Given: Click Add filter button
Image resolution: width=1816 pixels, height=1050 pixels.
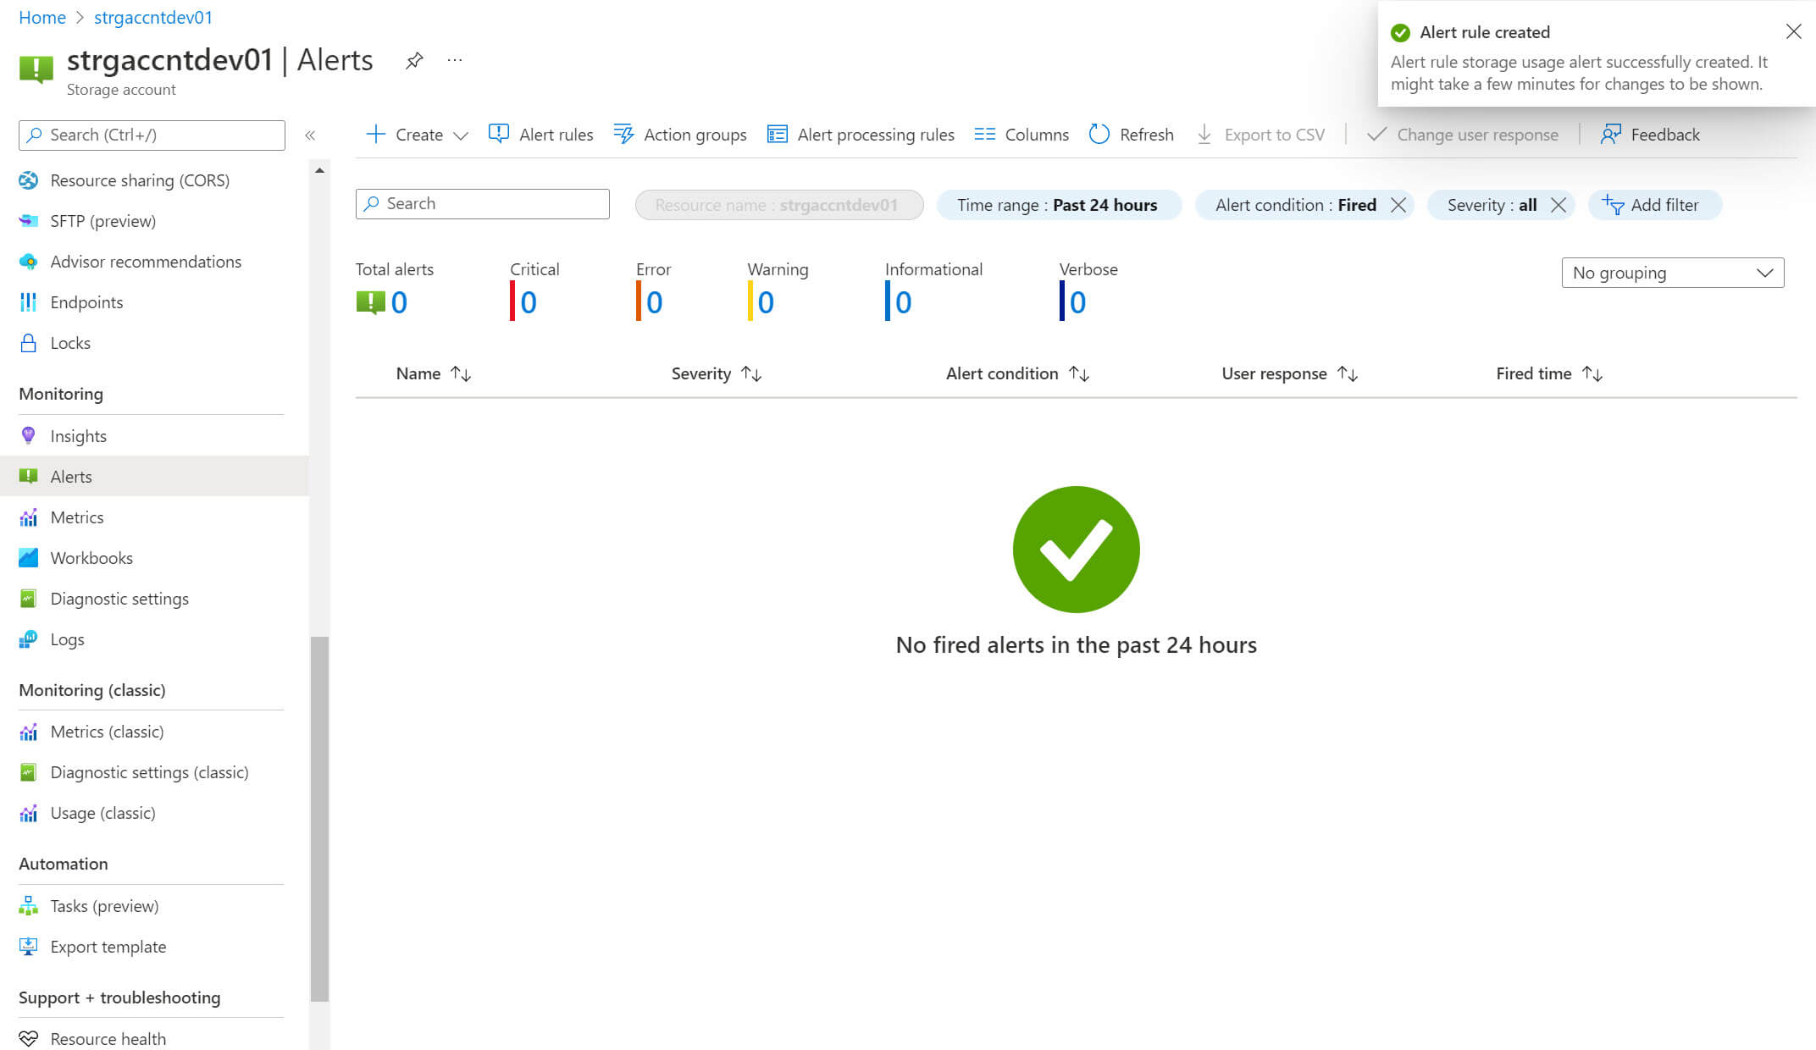Looking at the screenshot, I should tap(1653, 205).
